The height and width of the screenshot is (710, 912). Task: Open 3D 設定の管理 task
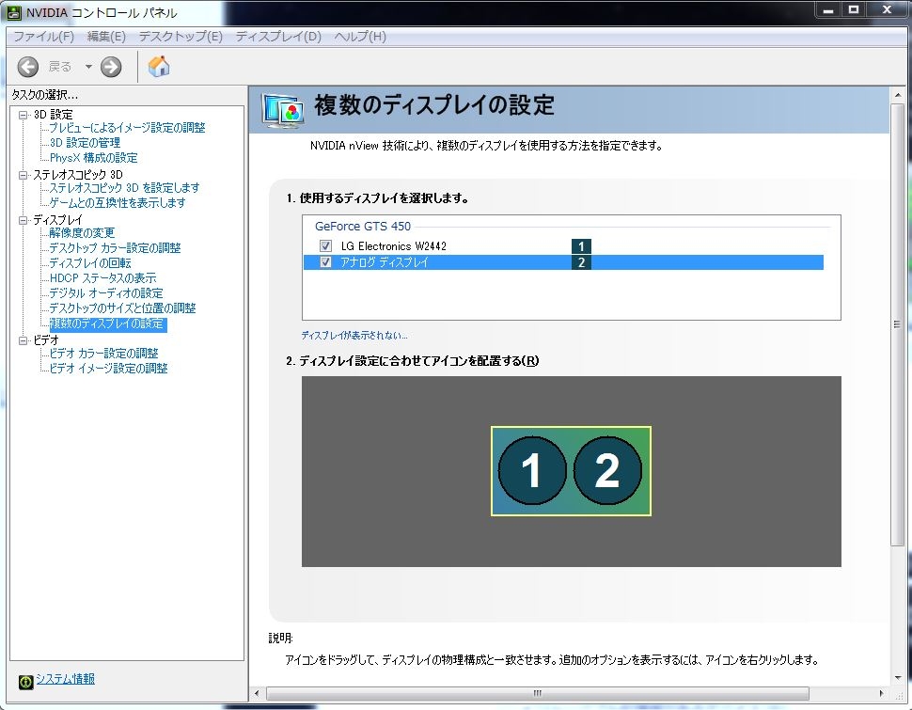[x=85, y=143]
